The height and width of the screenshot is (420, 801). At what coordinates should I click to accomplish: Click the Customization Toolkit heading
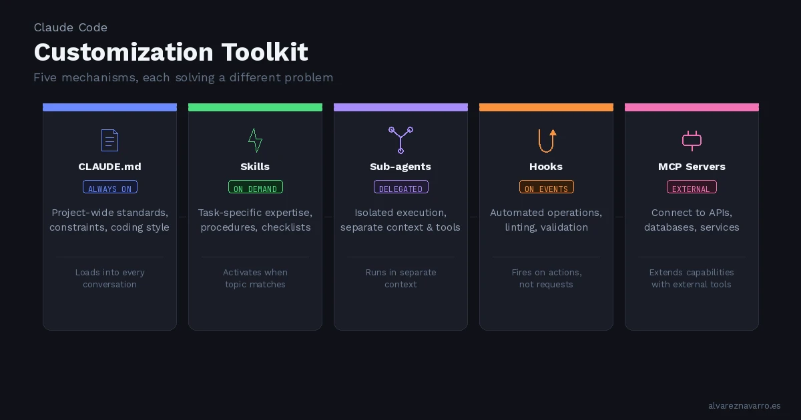point(171,52)
